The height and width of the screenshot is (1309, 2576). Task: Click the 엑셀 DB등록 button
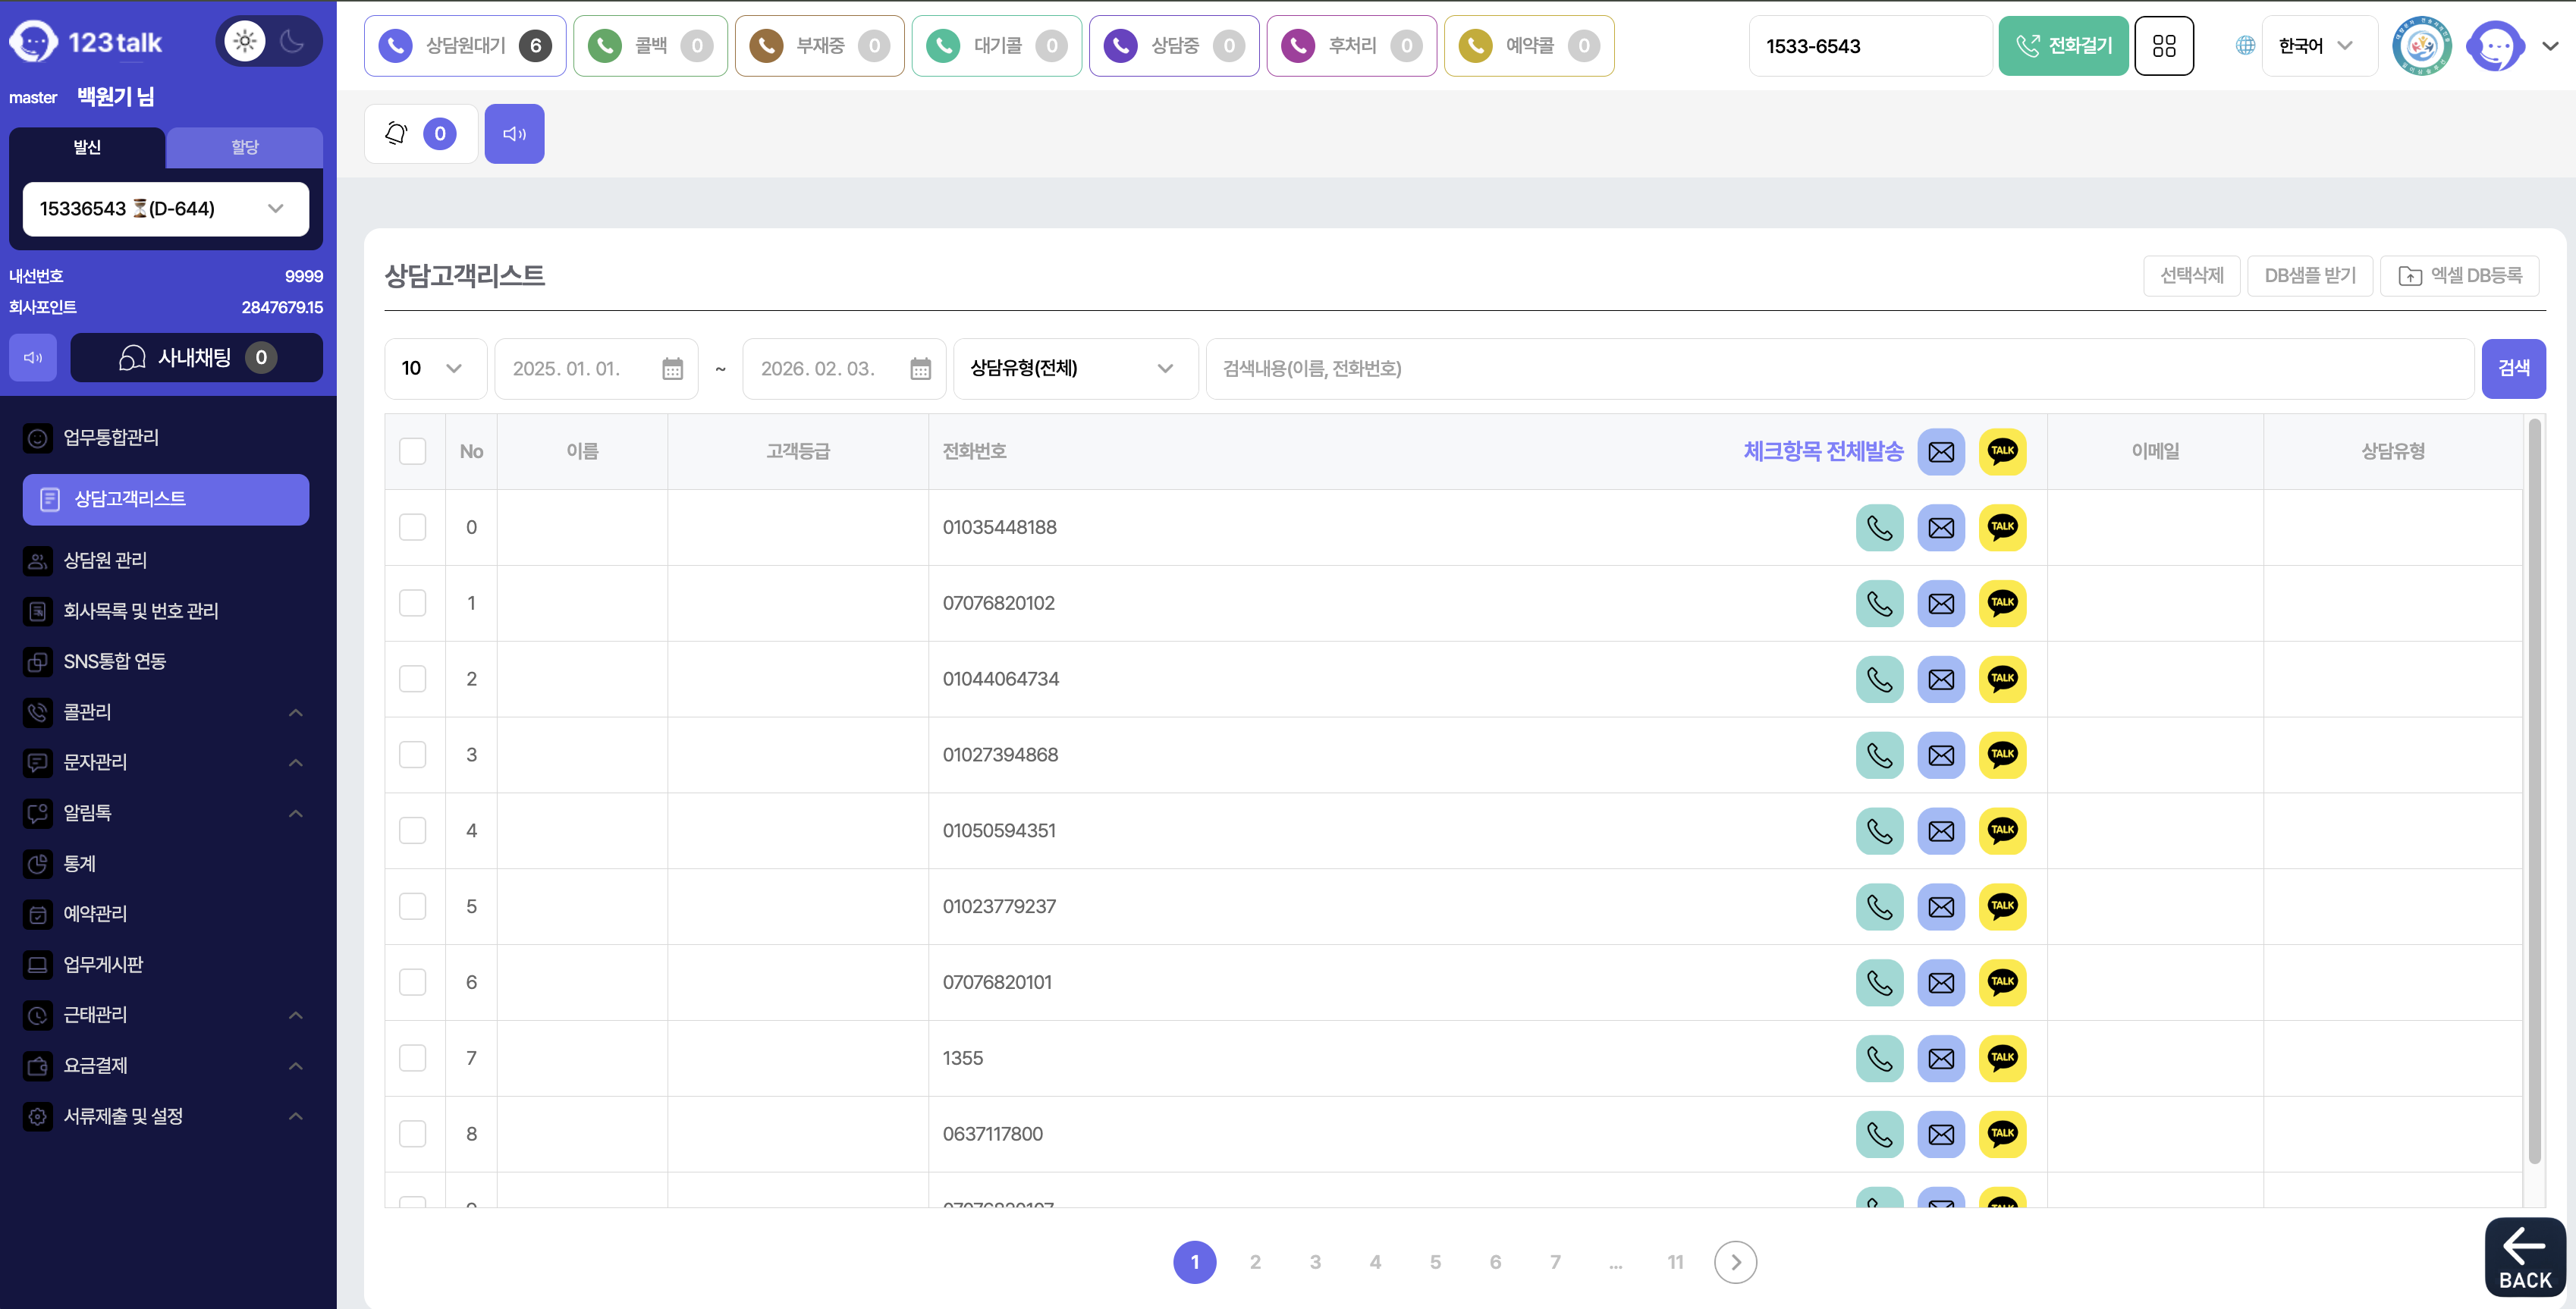(2459, 275)
